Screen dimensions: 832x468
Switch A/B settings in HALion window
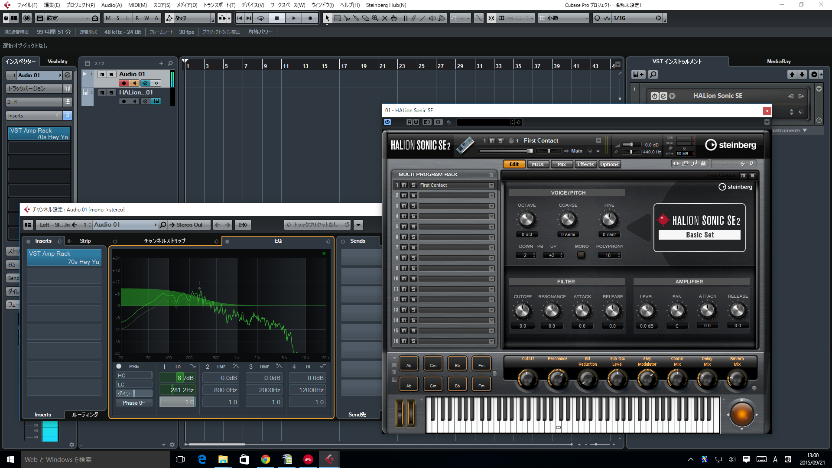[427, 122]
